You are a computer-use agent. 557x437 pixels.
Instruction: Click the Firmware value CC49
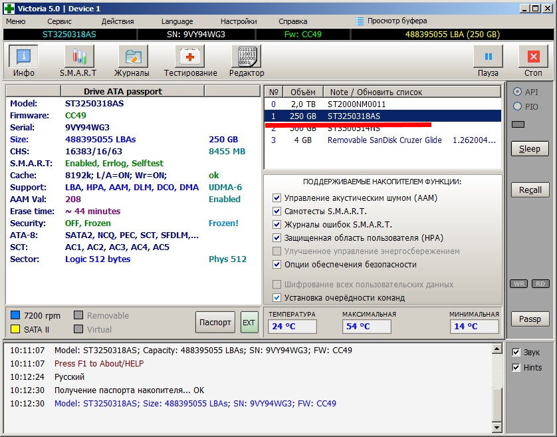coord(76,116)
